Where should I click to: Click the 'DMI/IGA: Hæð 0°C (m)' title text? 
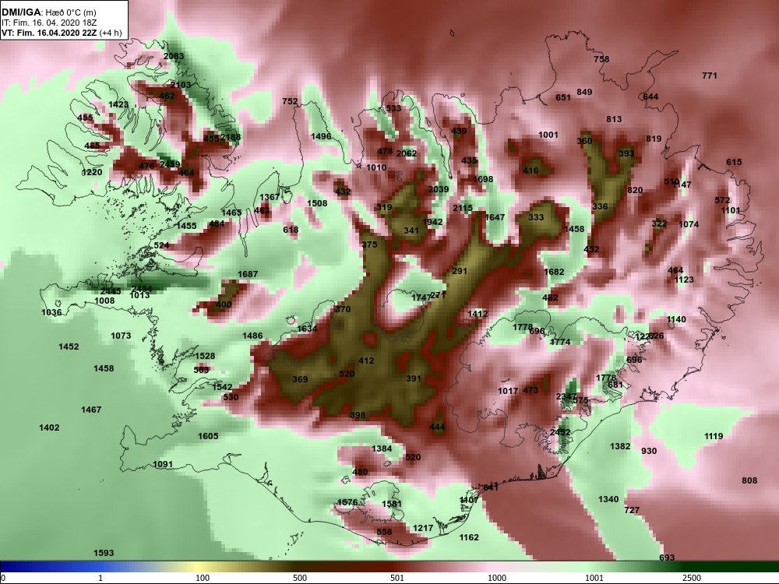(x=48, y=12)
